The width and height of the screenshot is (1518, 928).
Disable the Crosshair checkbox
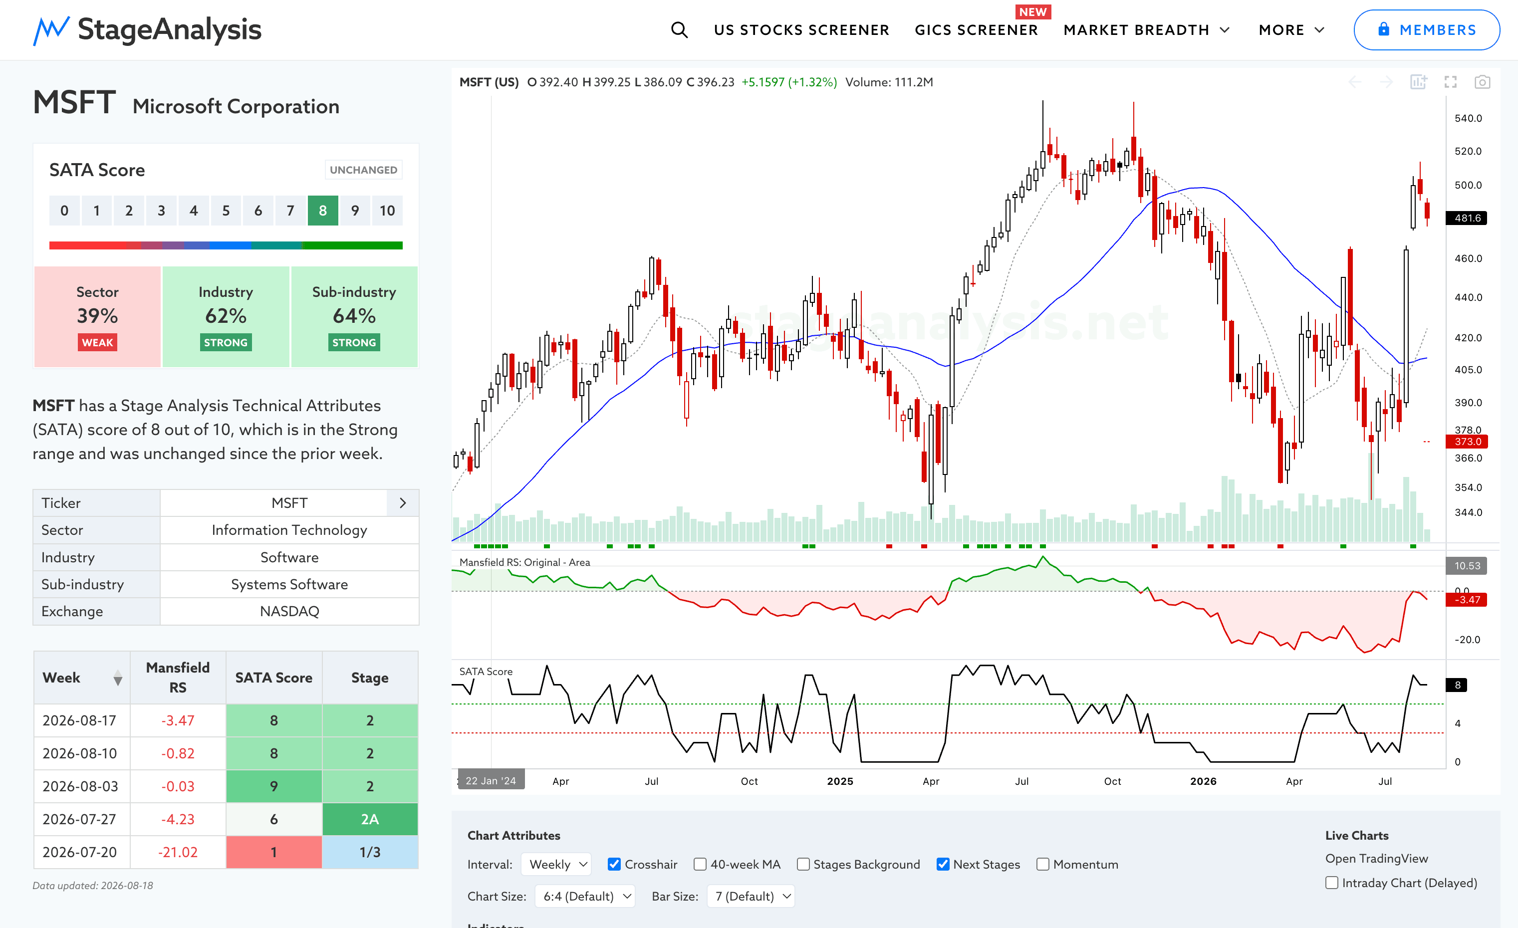pyautogui.click(x=614, y=864)
